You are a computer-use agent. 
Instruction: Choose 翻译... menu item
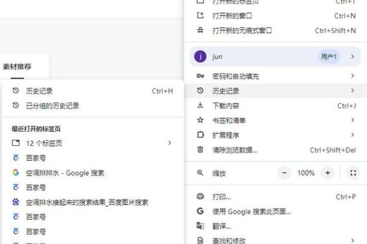[275, 226]
